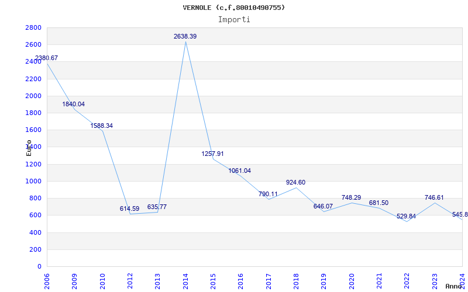The height and width of the screenshot is (292, 468).
Task: Click y-axis tick 1800
Action: click(x=33, y=113)
